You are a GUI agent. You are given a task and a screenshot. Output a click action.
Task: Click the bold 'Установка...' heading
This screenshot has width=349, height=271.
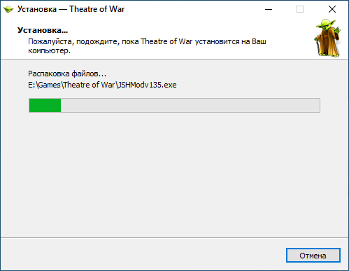(x=43, y=30)
